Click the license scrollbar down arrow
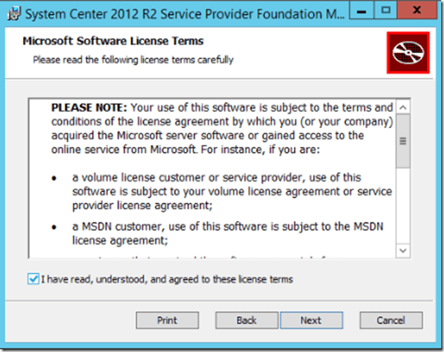The width and height of the screenshot is (444, 352). (402, 250)
